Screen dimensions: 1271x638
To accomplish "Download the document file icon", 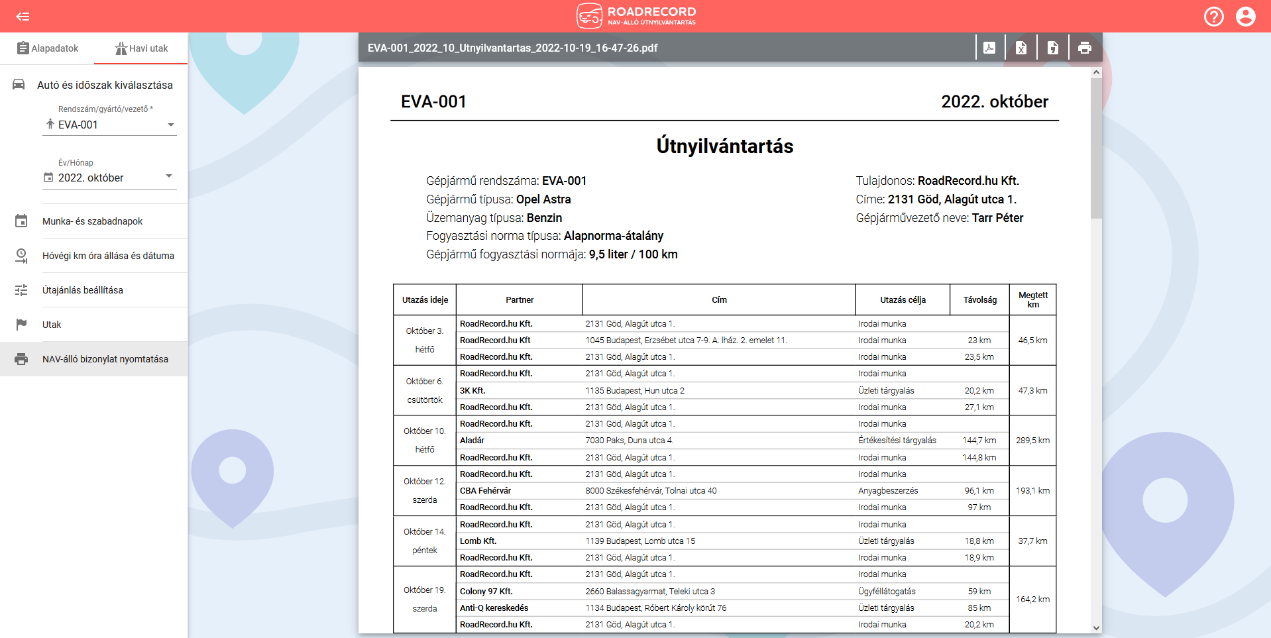I will (1053, 48).
